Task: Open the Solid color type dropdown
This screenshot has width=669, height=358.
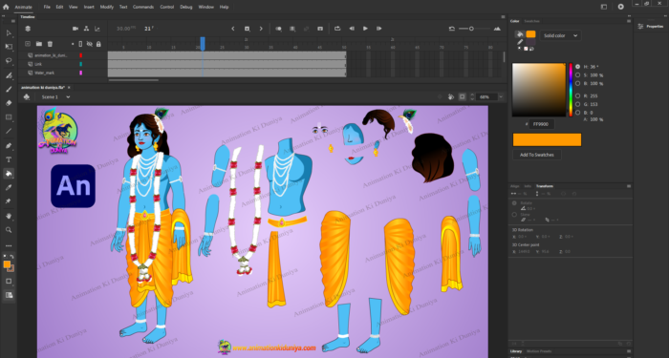Action: pos(560,36)
